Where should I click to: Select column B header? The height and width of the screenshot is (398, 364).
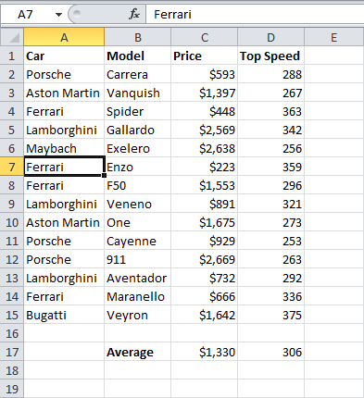pyautogui.click(x=138, y=37)
